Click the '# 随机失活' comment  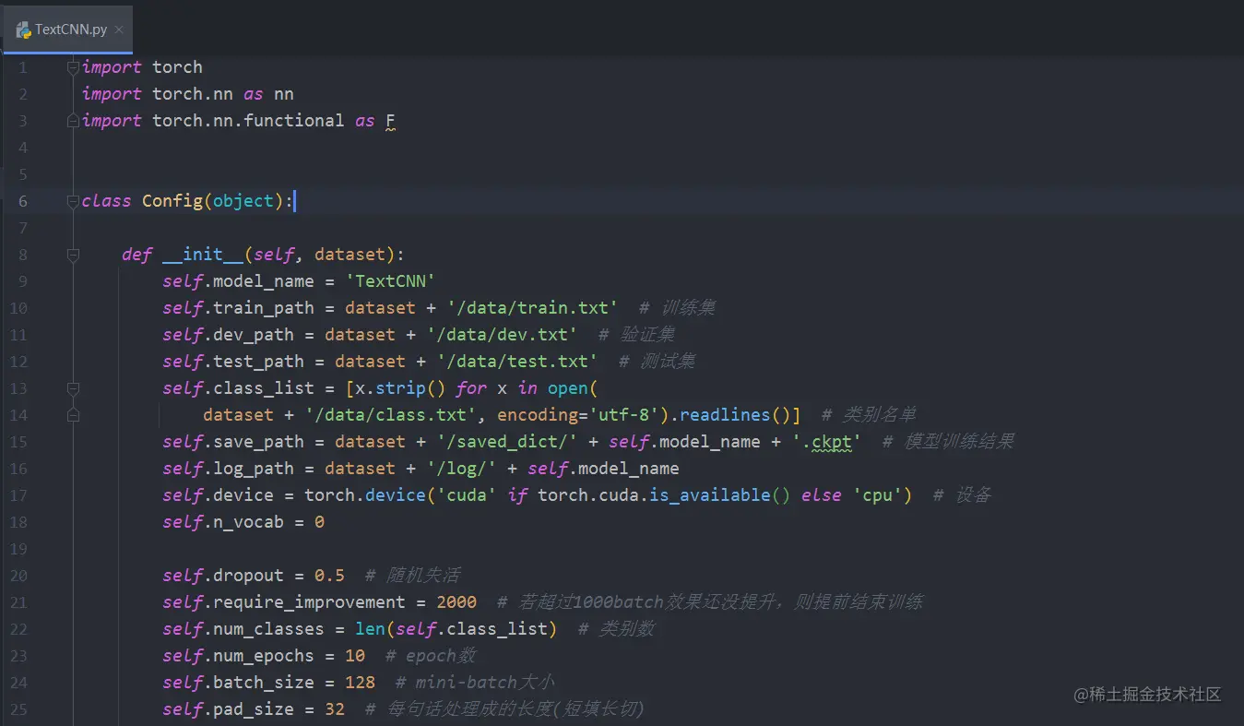(412, 576)
